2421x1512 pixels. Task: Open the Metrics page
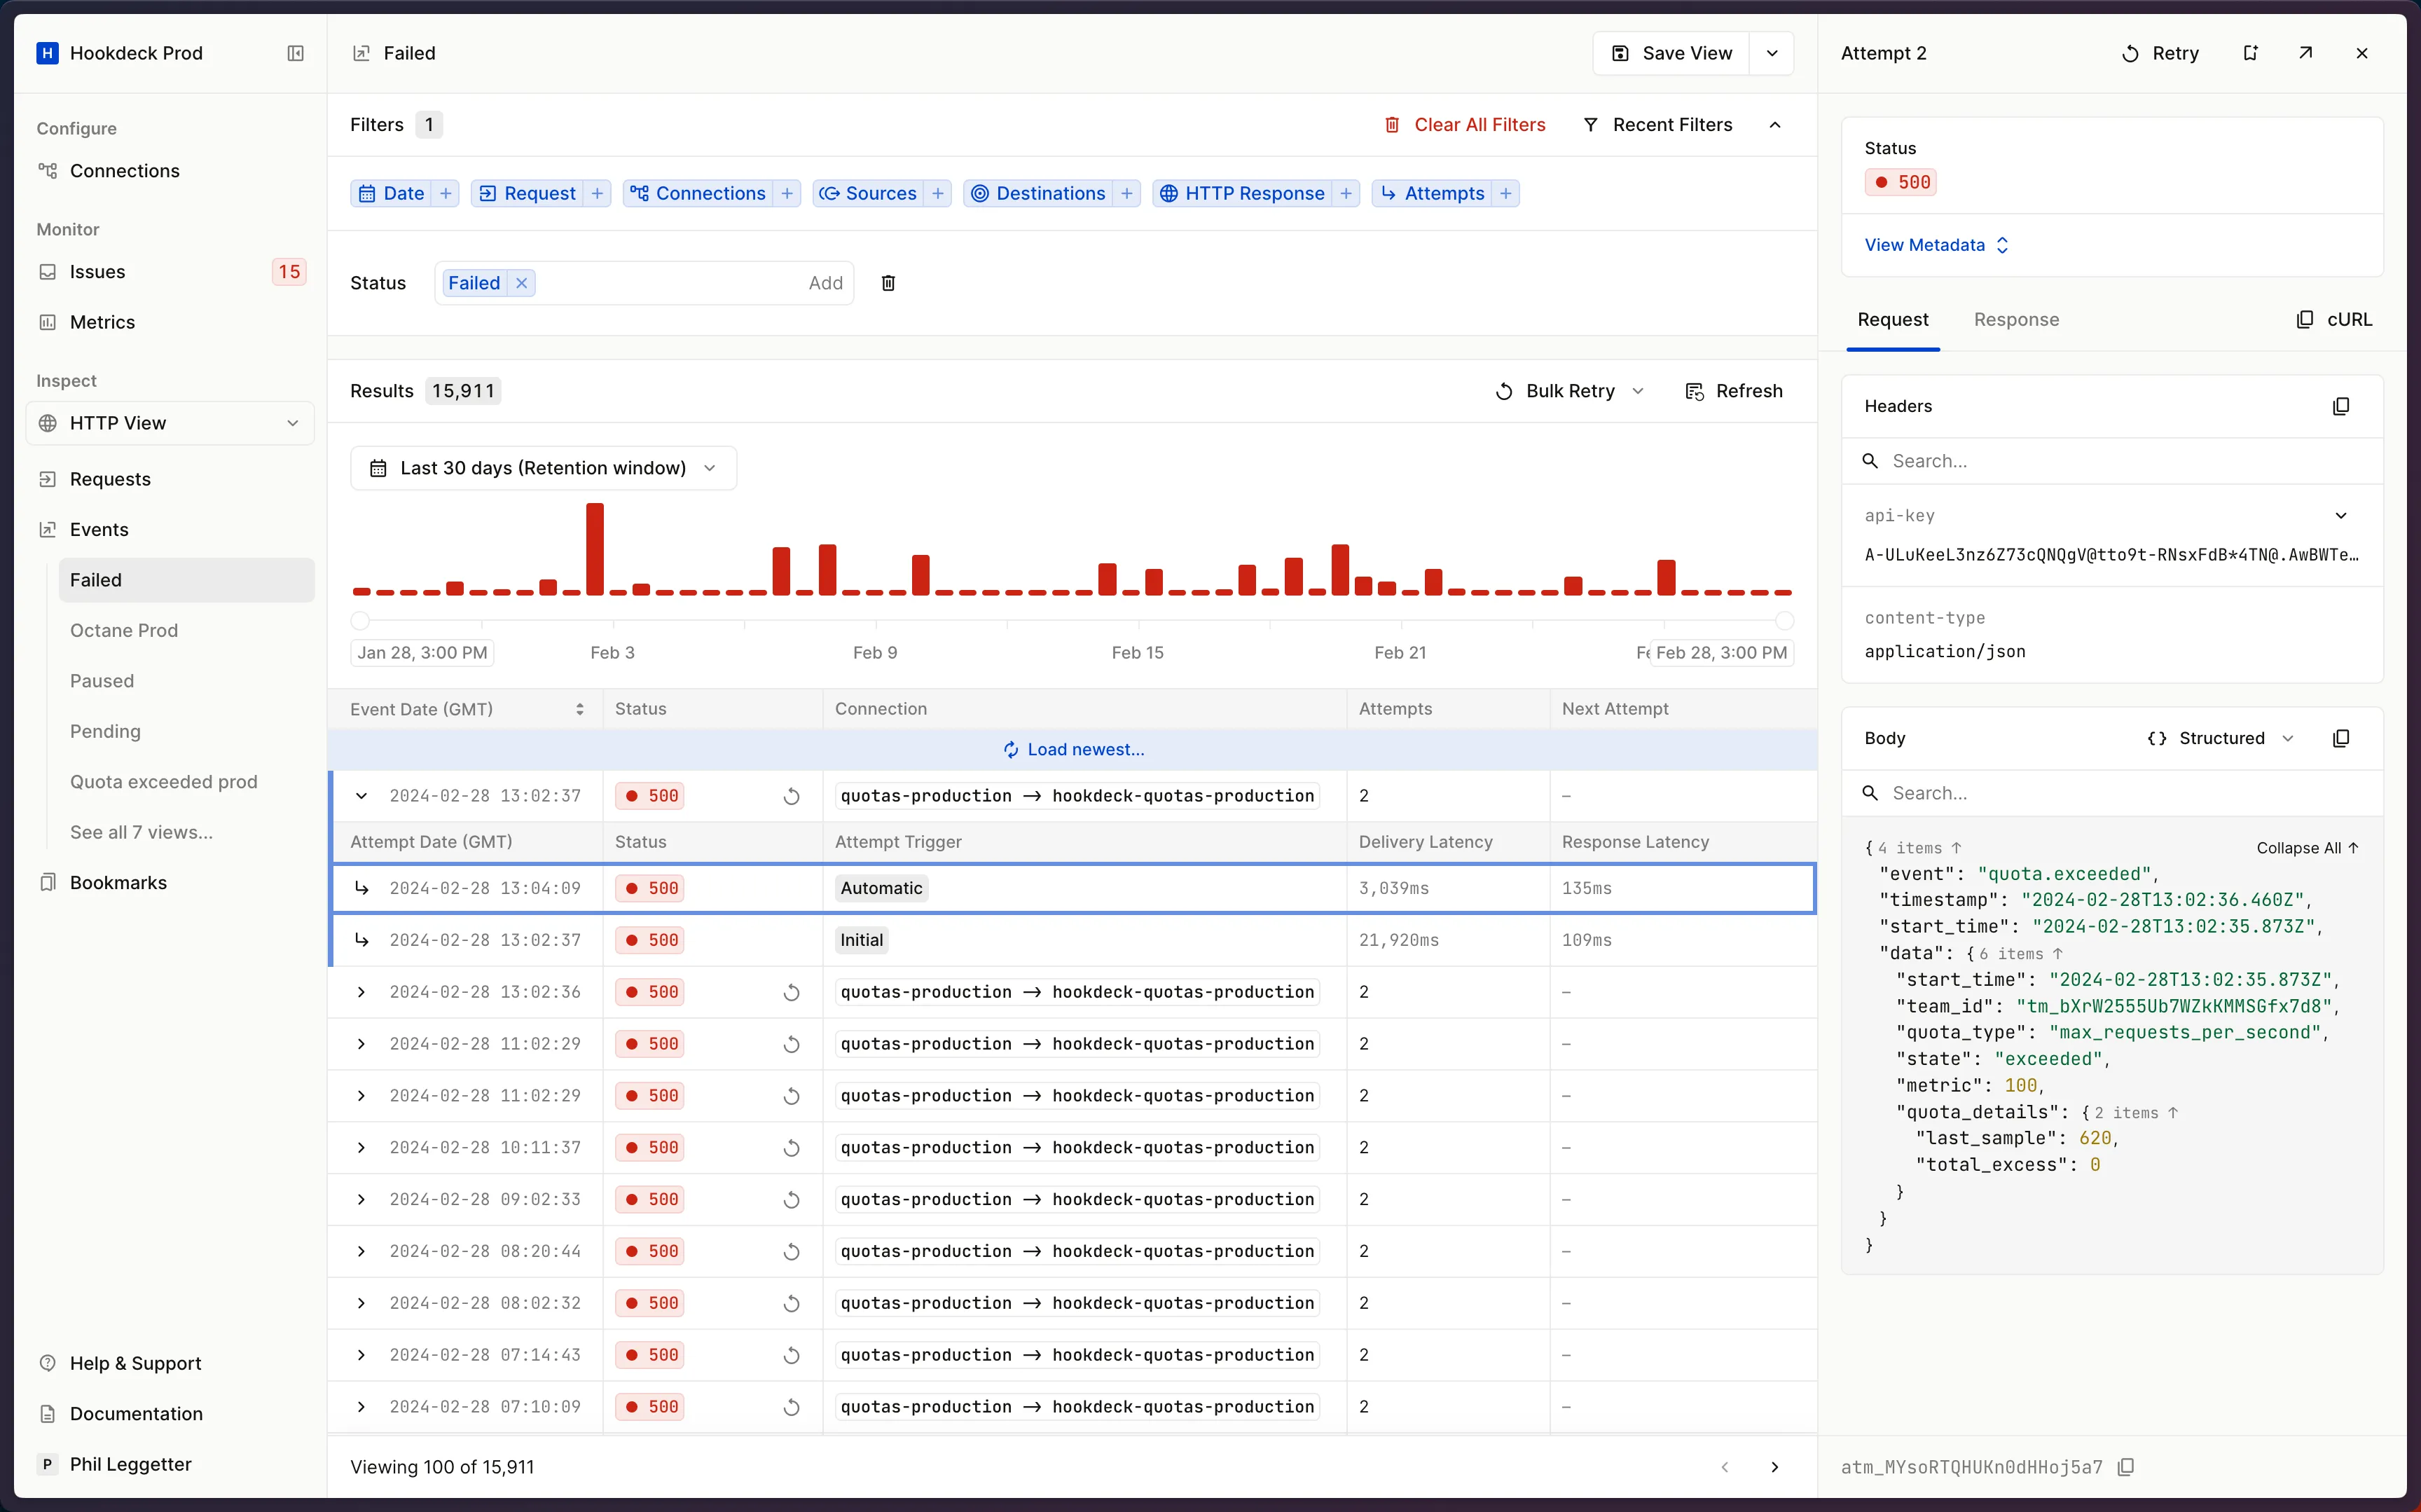102,322
